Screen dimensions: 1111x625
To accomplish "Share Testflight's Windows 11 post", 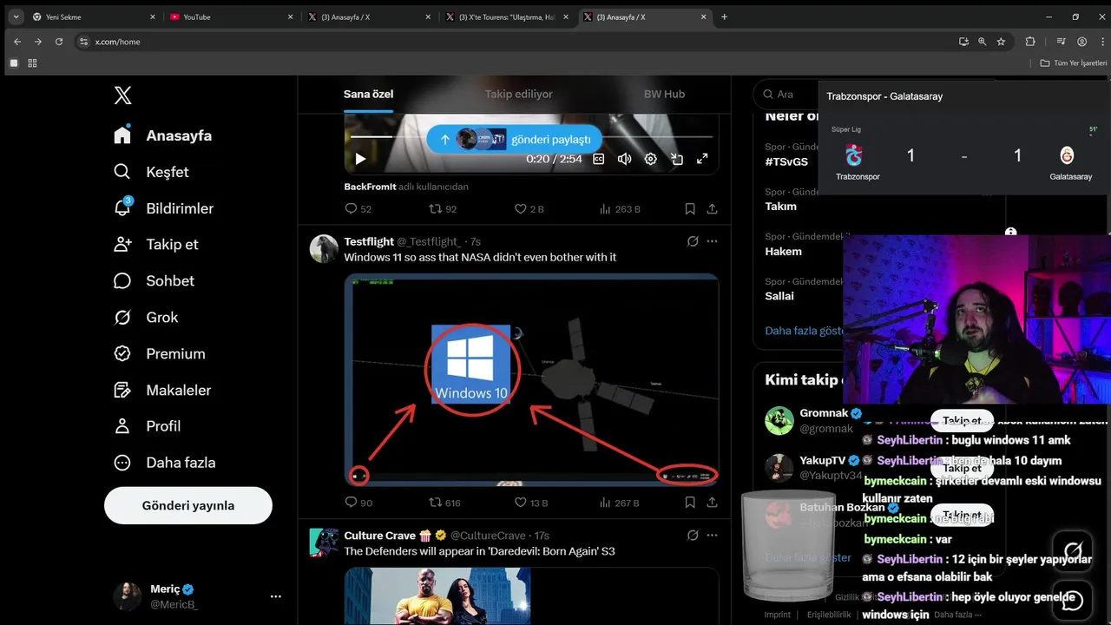I will [712, 503].
